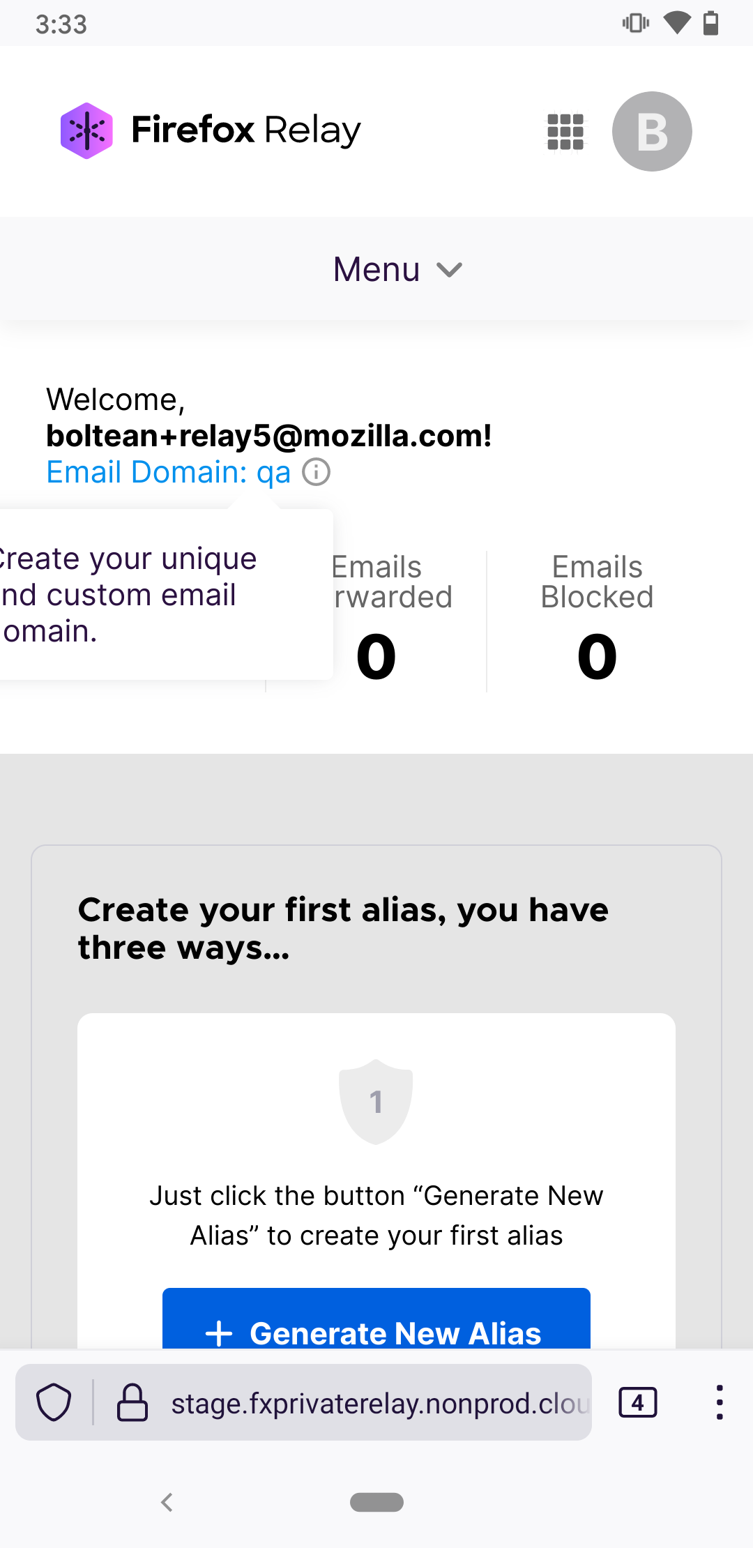This screenshot has width=753, height=1548.
Task: Click the padlock icon in the address bar
Action: click(132, 1402)
